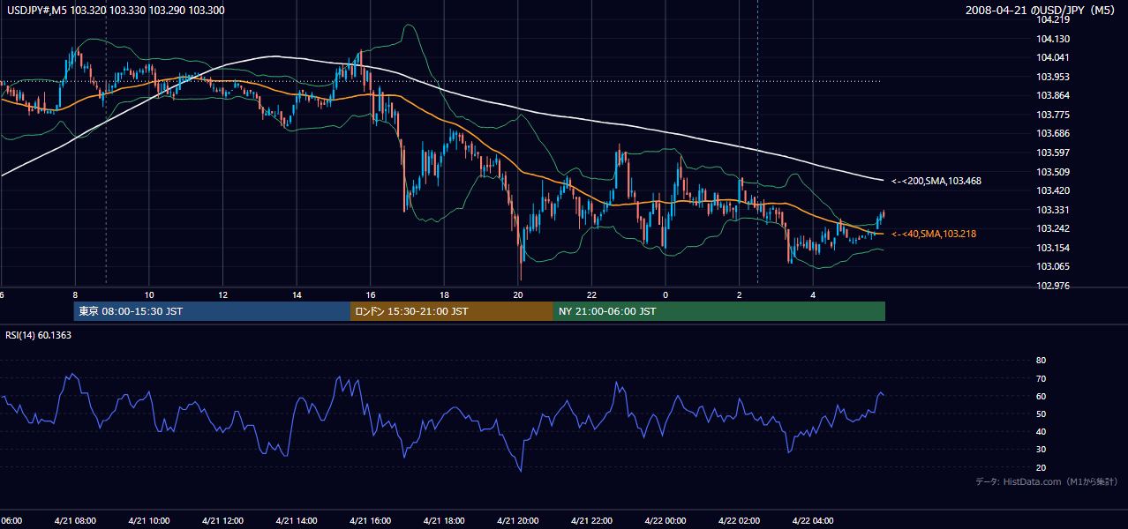Click the 4/21 18:00 bottom time label
The width and height of the screenshot is (1128, 529).
click(444, 520)
